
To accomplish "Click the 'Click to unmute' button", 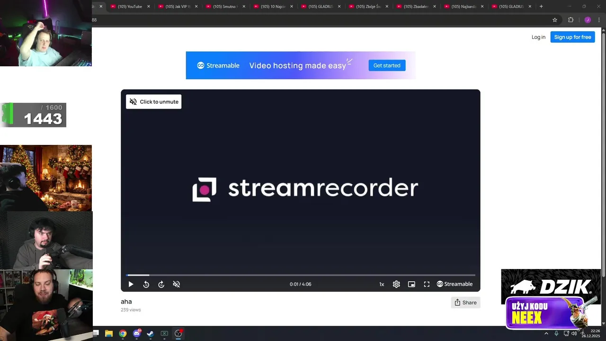I will click(153, 102).
